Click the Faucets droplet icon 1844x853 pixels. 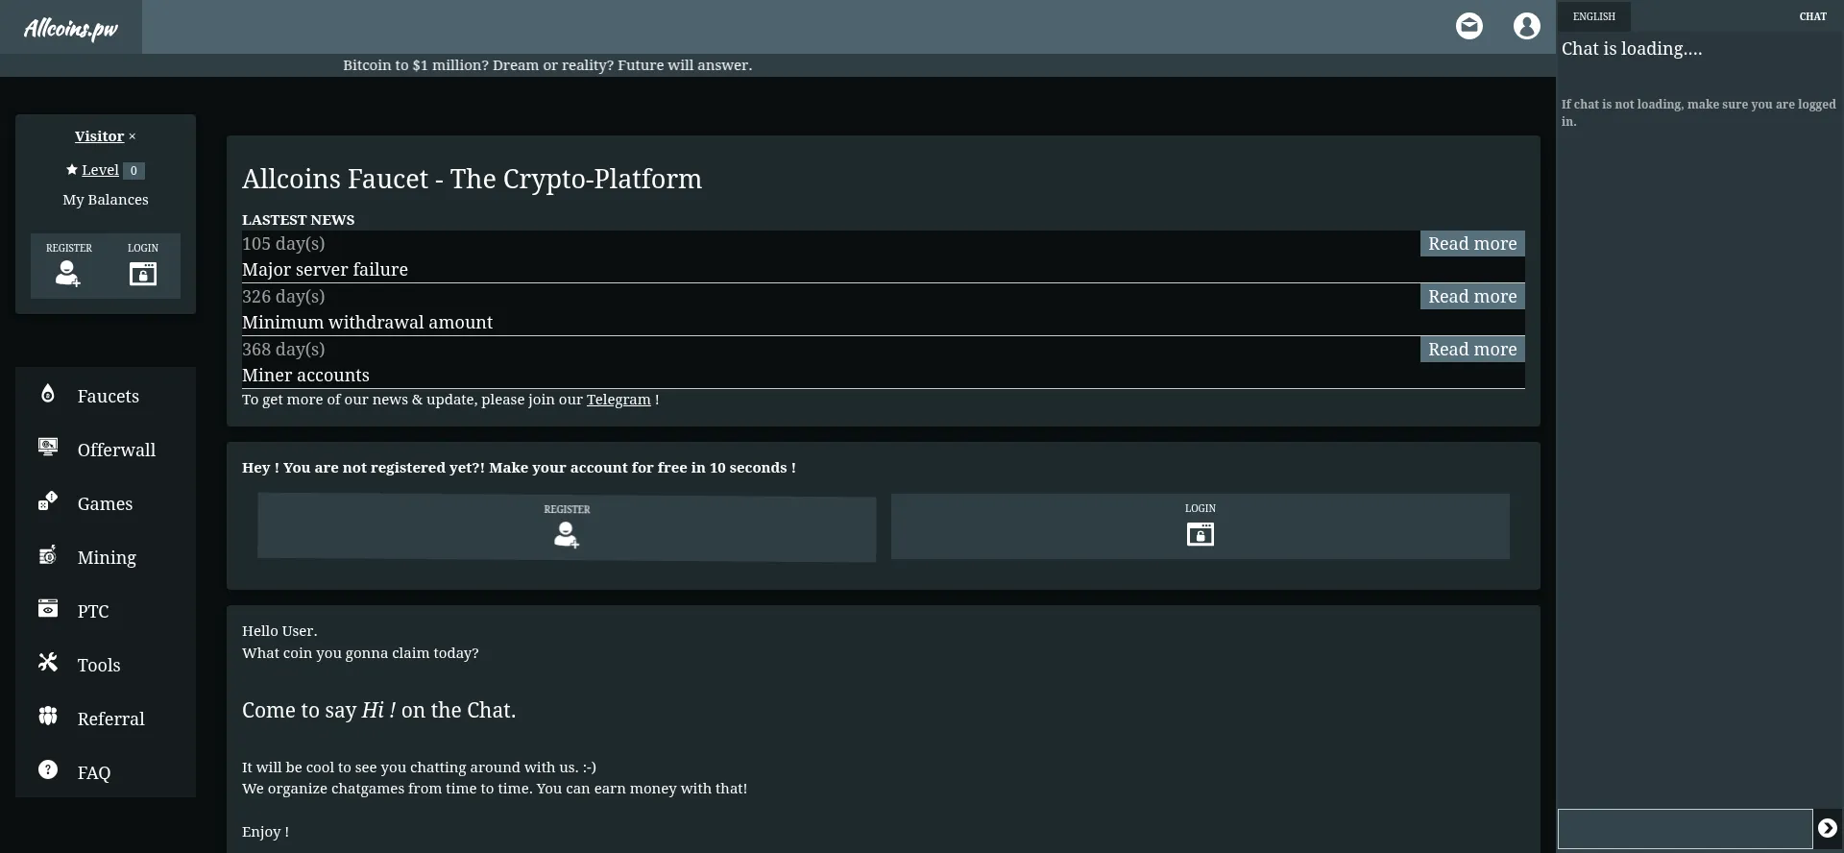[48, 393]
